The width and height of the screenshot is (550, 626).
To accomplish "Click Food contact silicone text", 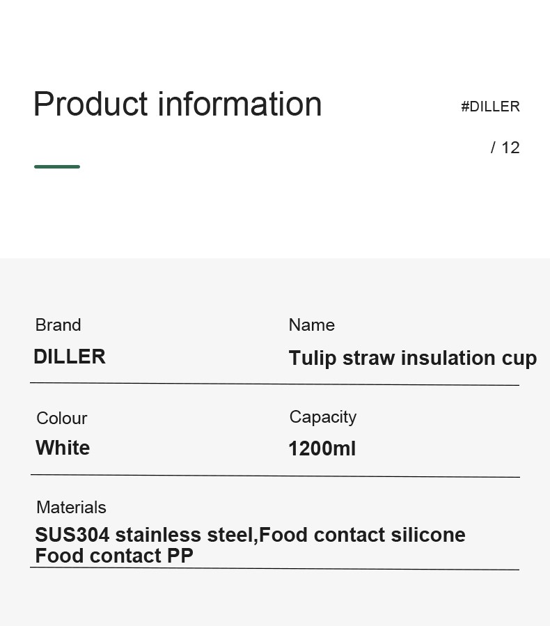I will 363,535.
